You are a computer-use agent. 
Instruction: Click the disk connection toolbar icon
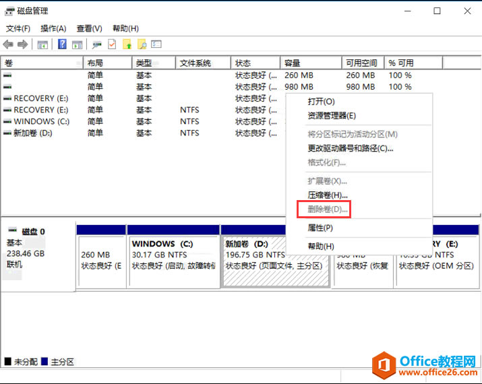coord(97,45)
